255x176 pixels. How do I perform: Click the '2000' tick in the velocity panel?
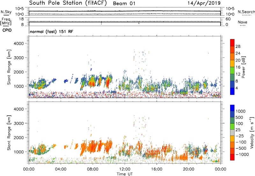coord(18,138)
